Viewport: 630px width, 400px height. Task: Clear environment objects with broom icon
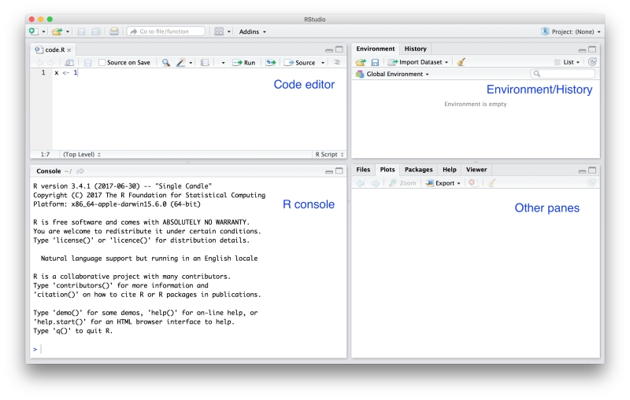pyautogui.click(x=461, y=62)
